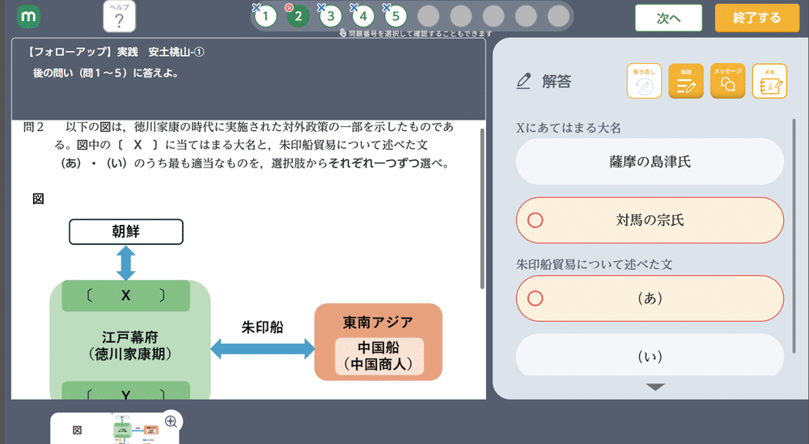Click the down arrow below the answers
Image resolution: width=809 pixels, height=444 pixels.
coord(655,387)
